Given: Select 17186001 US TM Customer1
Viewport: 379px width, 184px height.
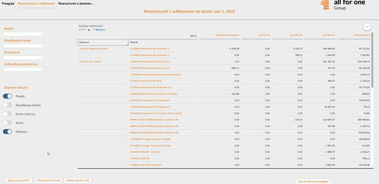Looking at the screenshot, I should point(145,165).
